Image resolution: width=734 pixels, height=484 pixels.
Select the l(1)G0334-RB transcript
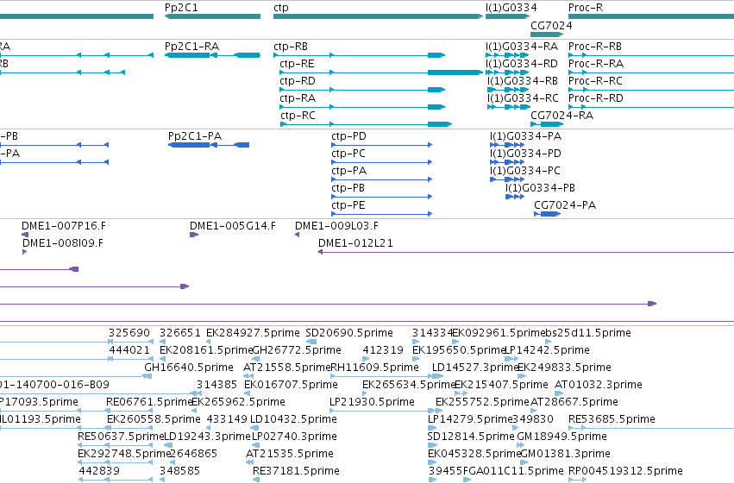pos(508,90)
